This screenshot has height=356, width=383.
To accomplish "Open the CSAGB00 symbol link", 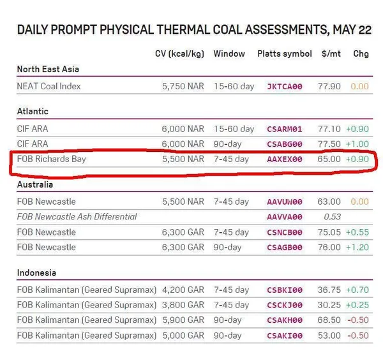I will pyautogui.click(x=285, y=248).
